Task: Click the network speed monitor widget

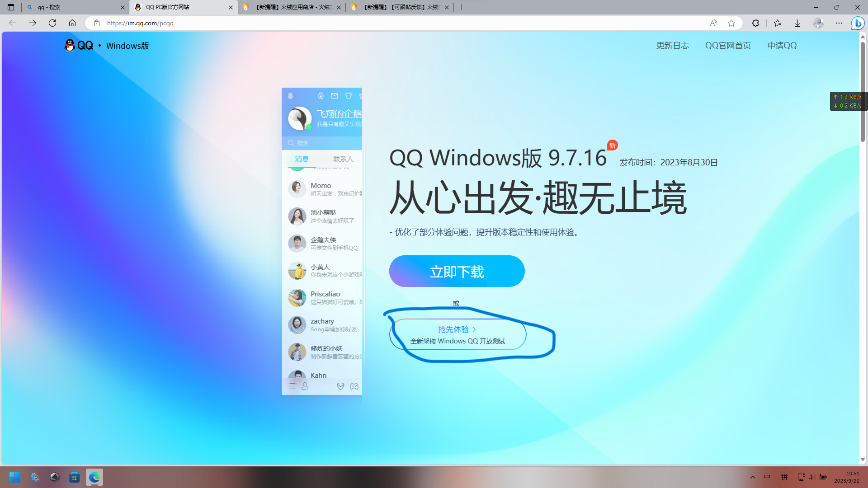Action: 848,101
